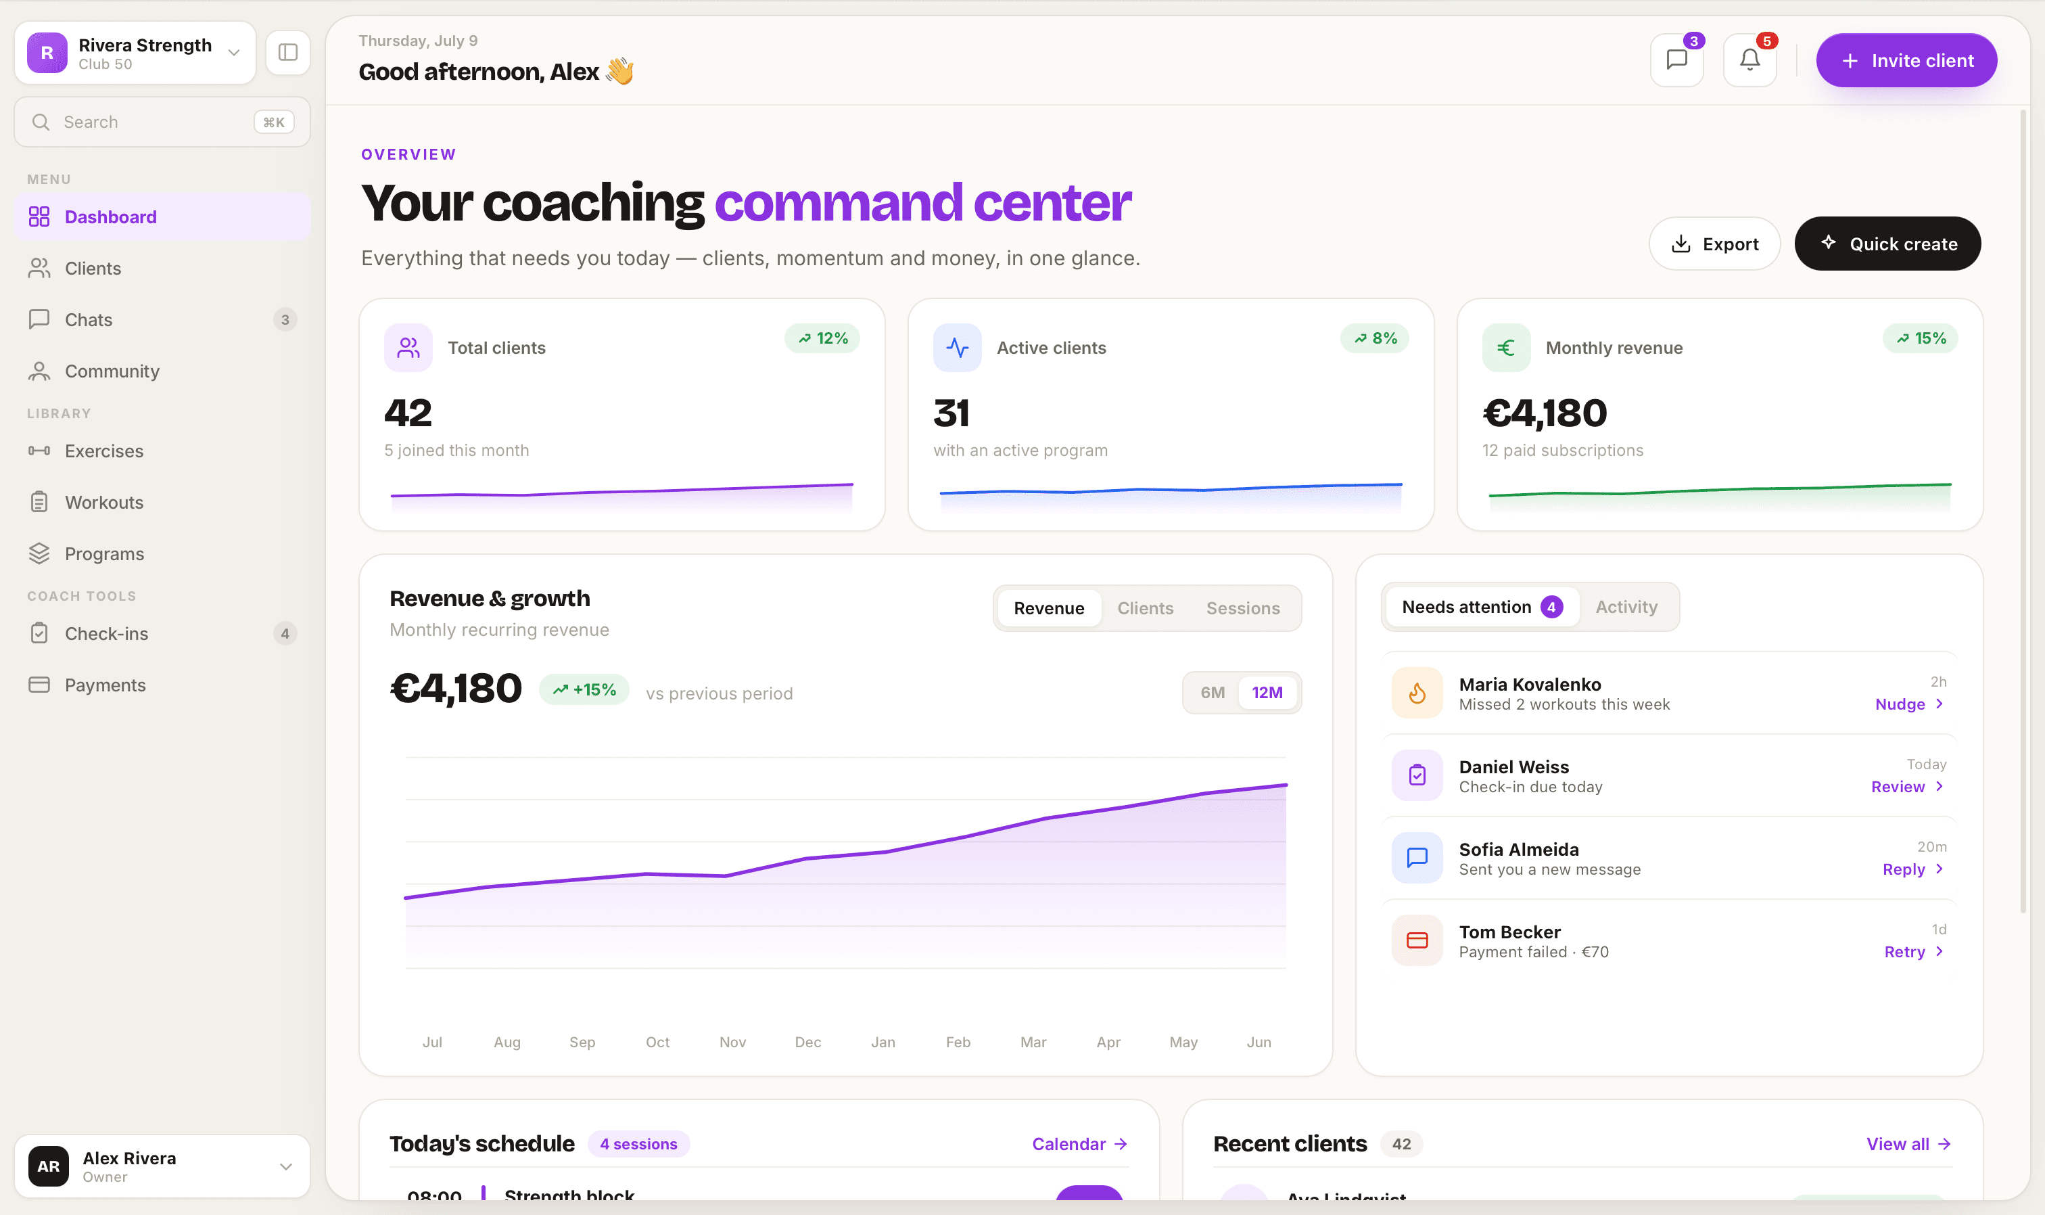Image resolution: width=2045 pixels, height=1215 pixels.
Task: Open the Activity tab
Action: coord(1626,607)
